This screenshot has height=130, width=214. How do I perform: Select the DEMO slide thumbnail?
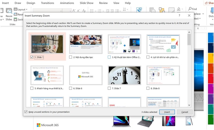(x=124, y=102)
